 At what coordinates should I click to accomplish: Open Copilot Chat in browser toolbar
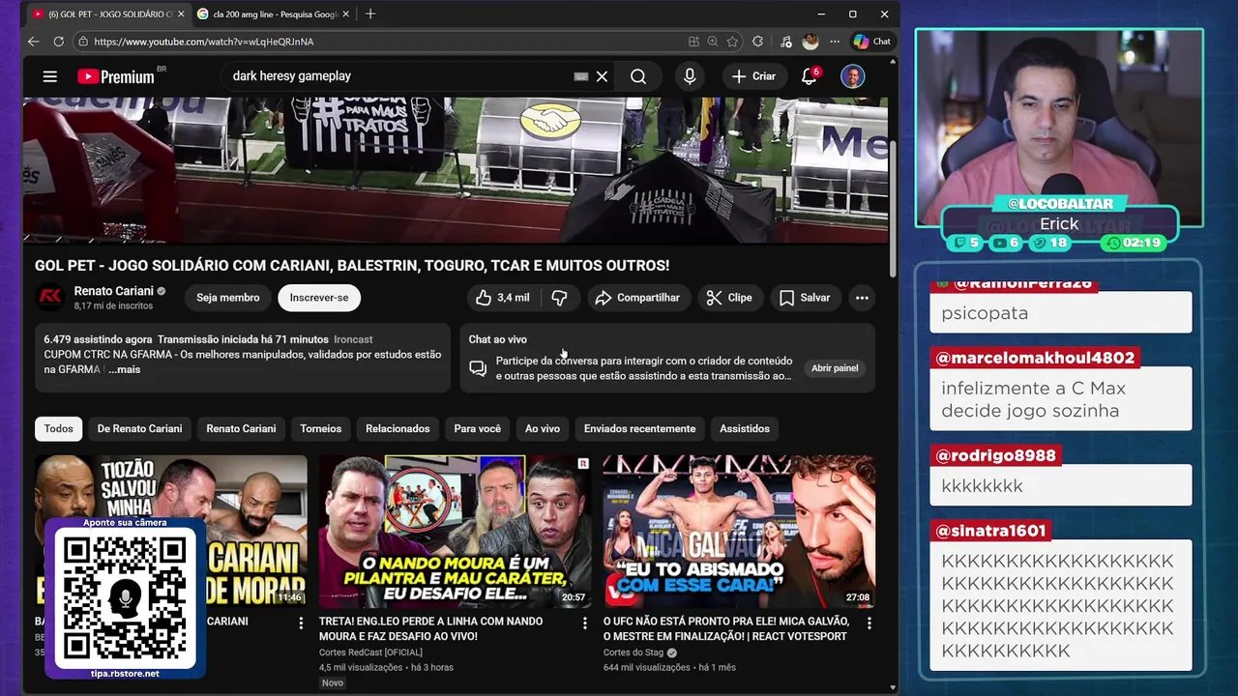tap(872, 42)
